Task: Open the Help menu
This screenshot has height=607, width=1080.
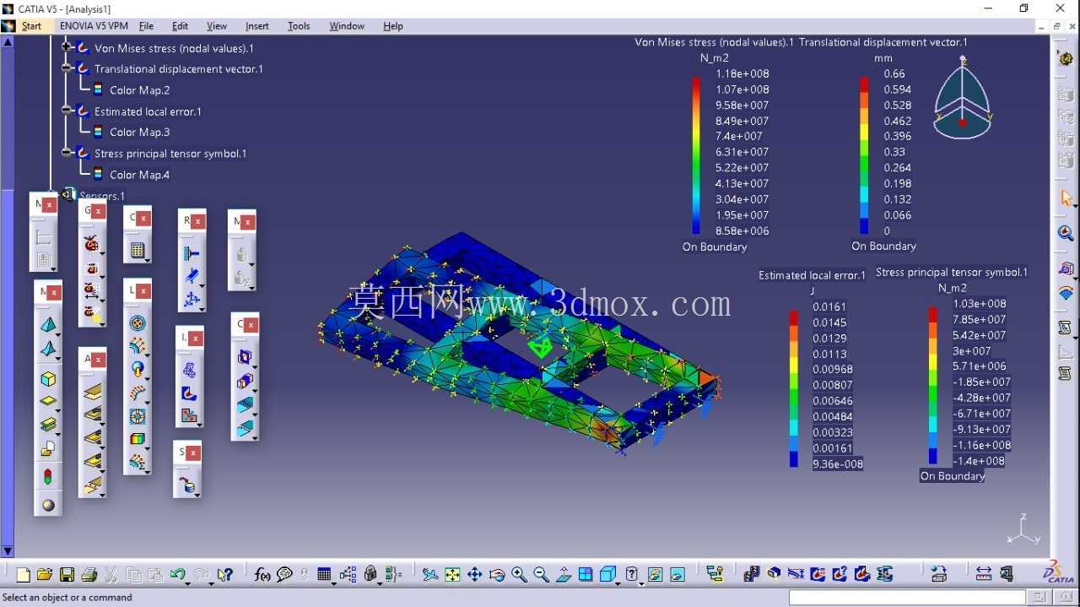Action: click(x=393, y=26)
